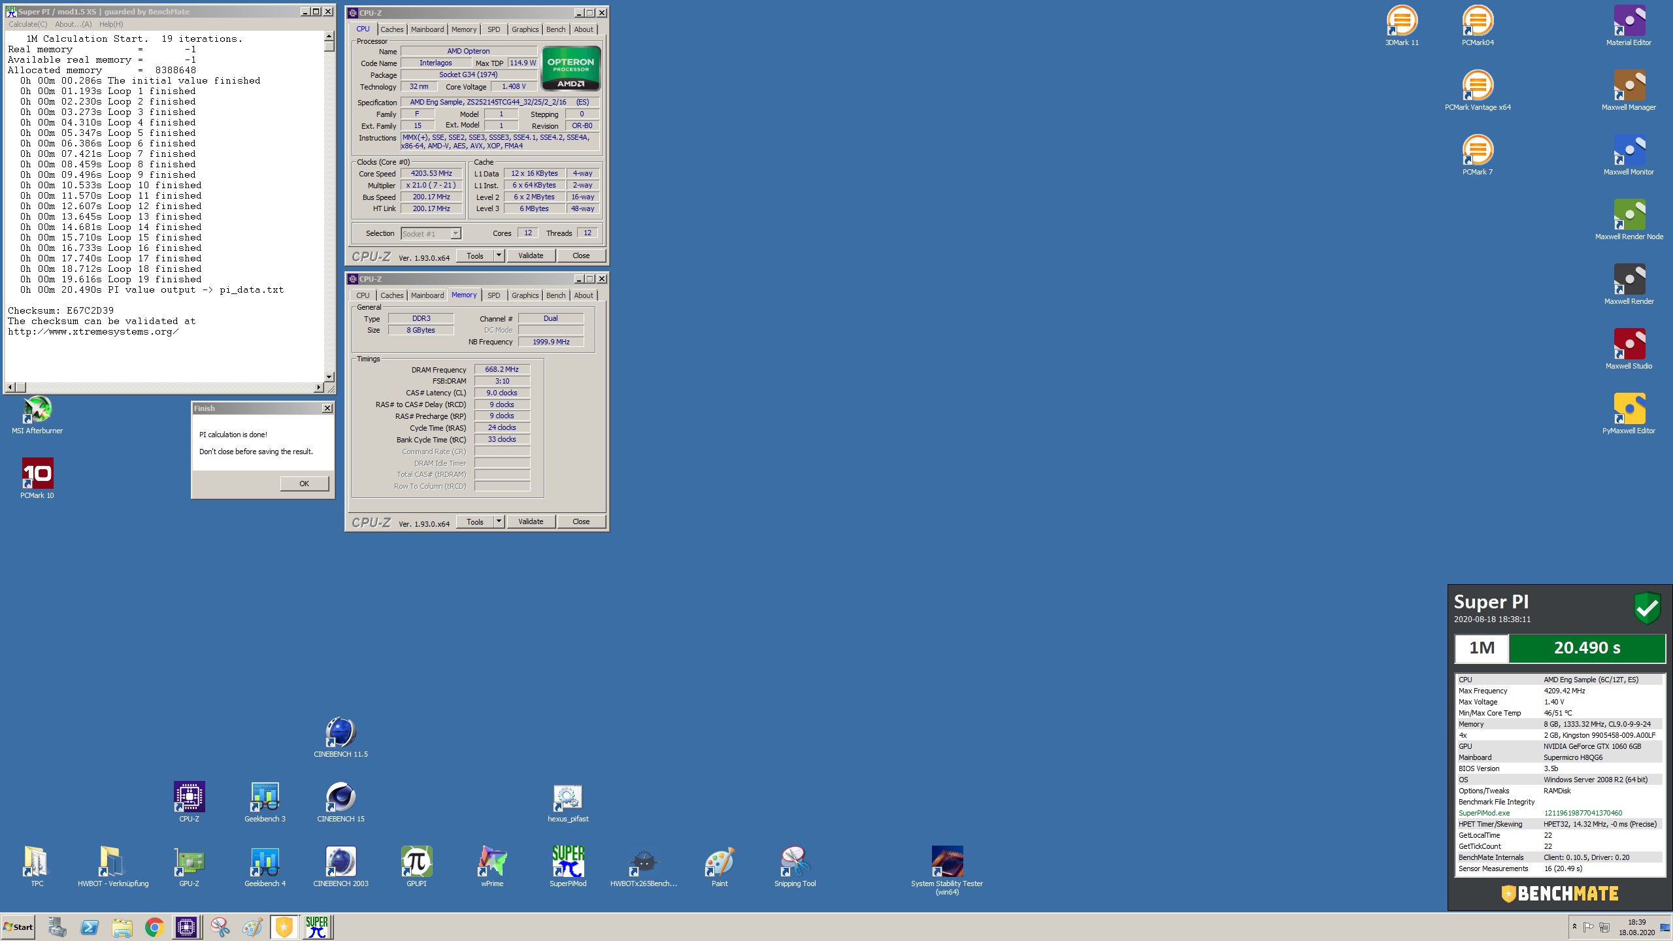Open Maxwell Render Node shortcut
1673x941 pixels.
1629,220
